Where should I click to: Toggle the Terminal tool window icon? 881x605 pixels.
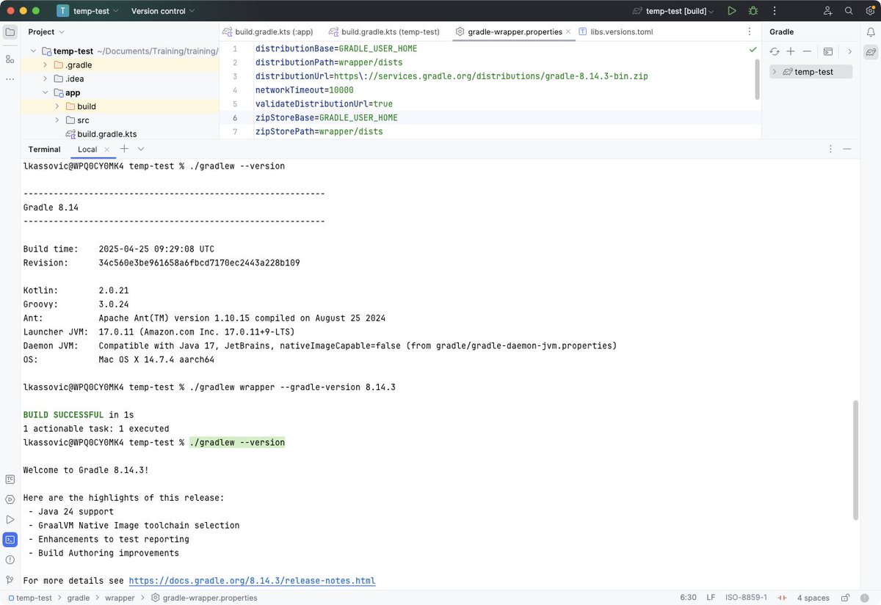pyautogui.click(x=10, y=540)
